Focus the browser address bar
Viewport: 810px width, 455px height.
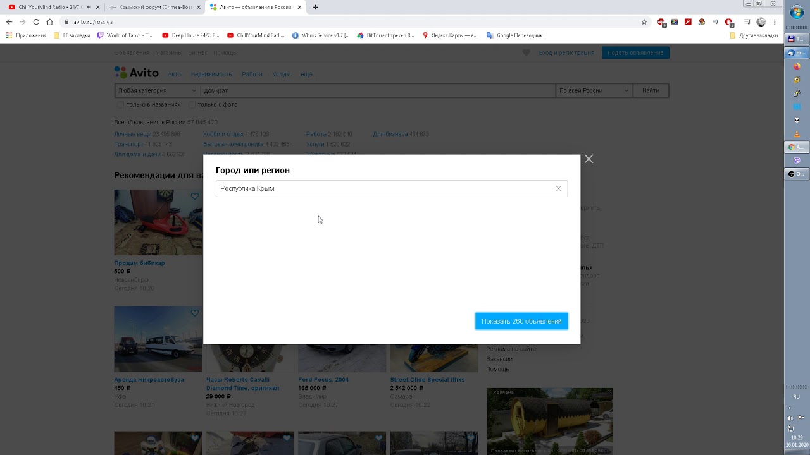click(354, 22)
